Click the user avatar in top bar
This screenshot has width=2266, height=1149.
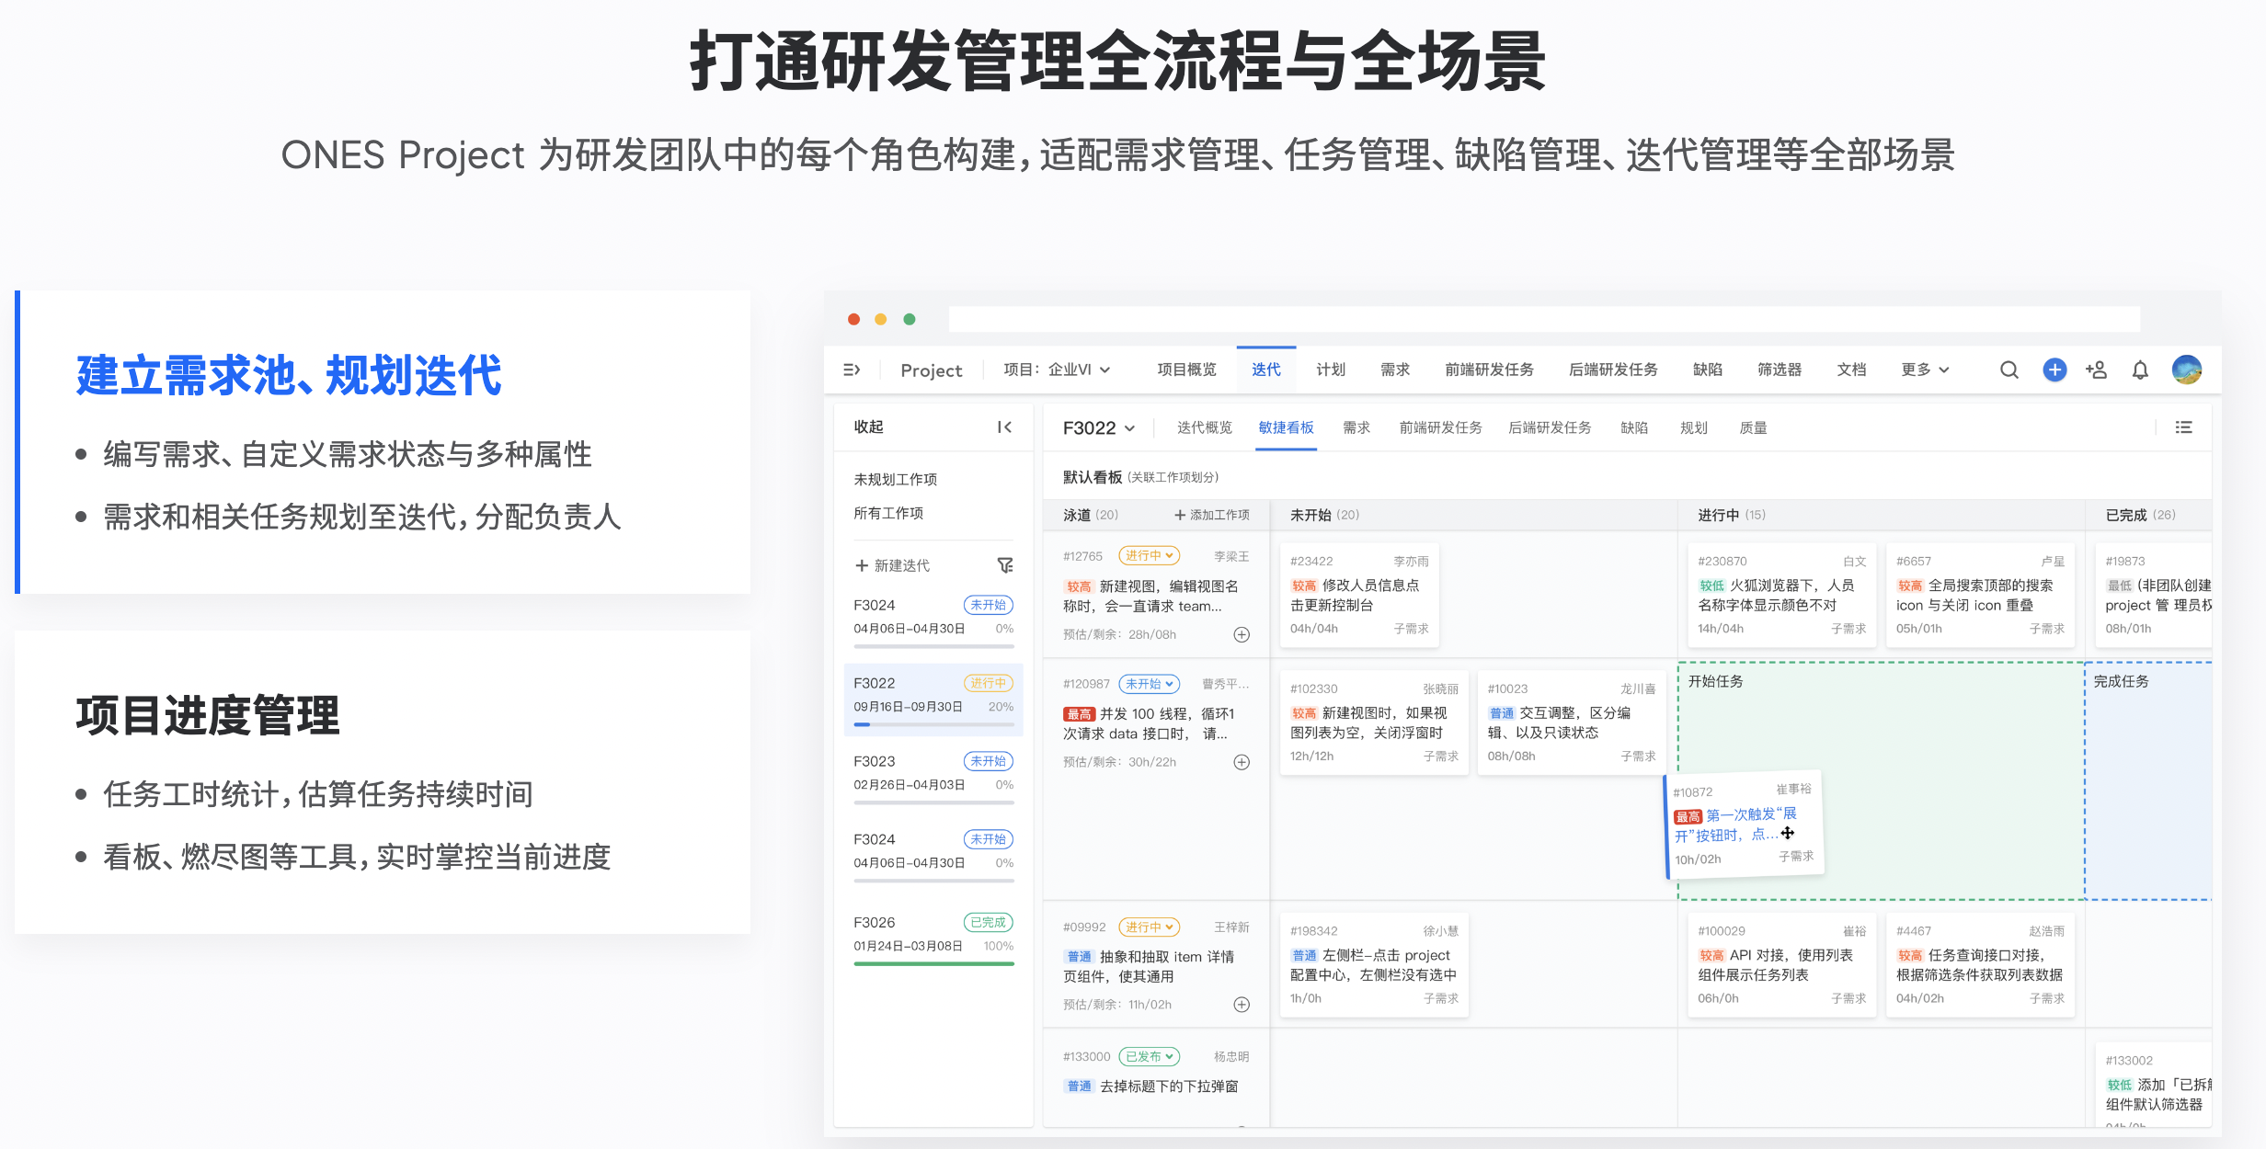coord(2186,370)
